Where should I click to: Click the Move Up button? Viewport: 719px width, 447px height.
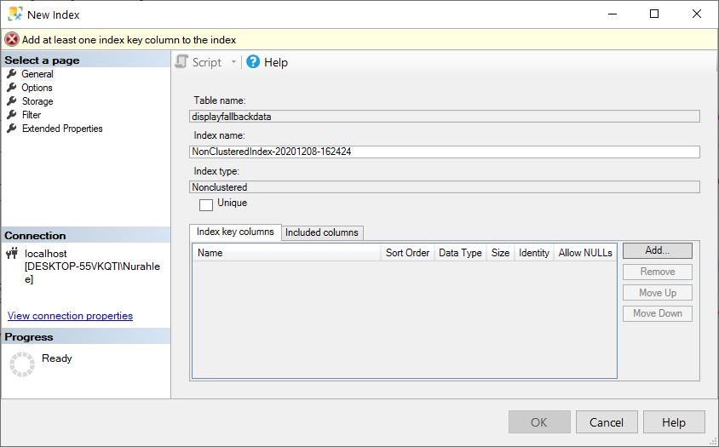pos(658,293)
